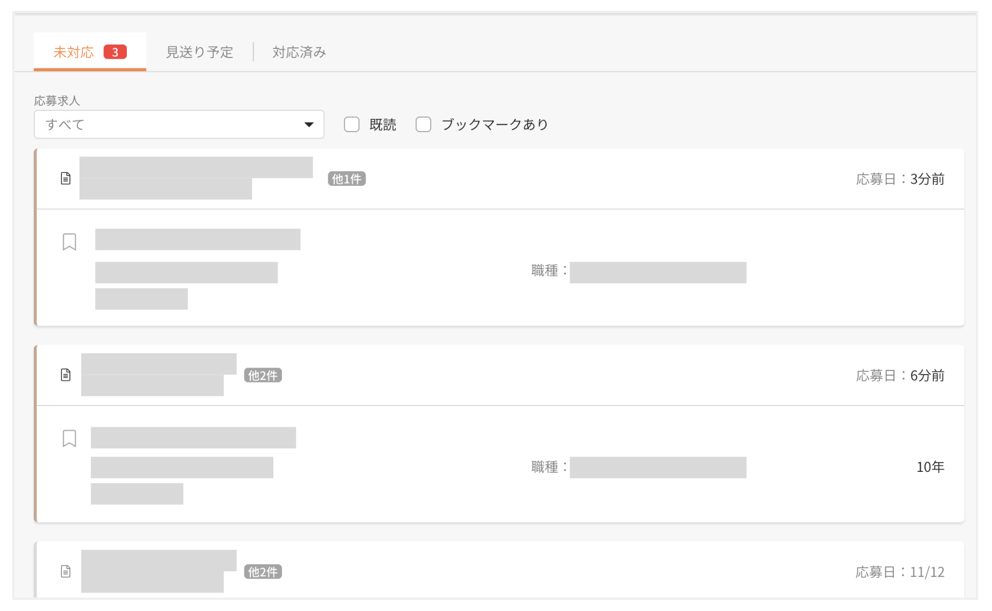The image size is (992, 611).
Task: Click the document icon in the first applicant card
Action: pyautogui.click(x=65, y=178)
